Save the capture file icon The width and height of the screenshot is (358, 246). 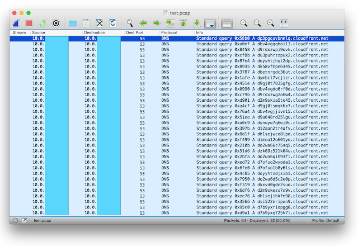click(86, 23)
